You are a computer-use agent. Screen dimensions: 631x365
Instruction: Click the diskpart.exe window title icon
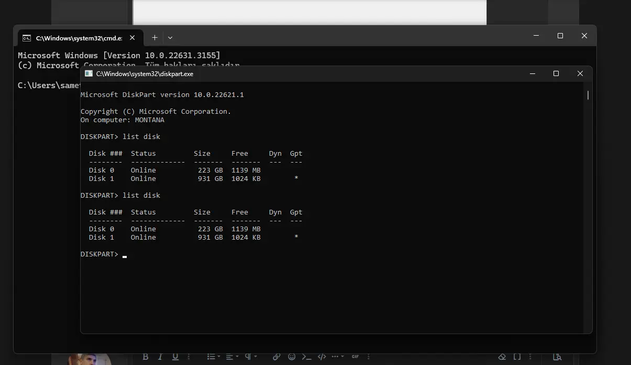(x=88, y=74)
